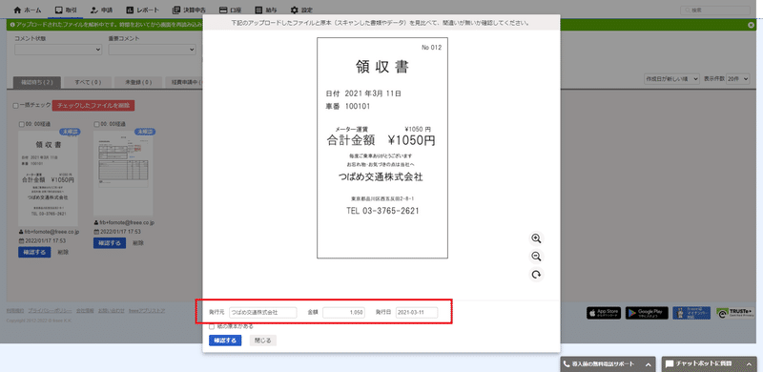Open the 口座 menu
763x372 pixels.
click(x=231, y=10)
